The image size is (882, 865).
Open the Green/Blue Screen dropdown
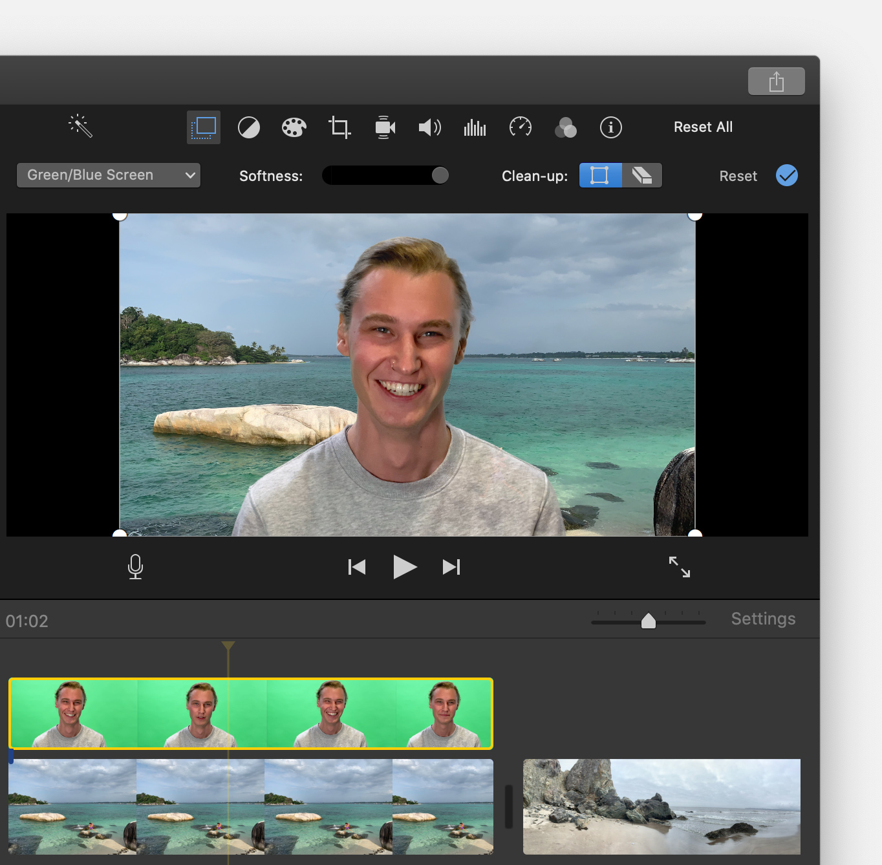108,175
